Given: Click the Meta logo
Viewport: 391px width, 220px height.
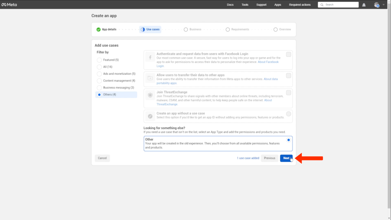Looking at the screenshot, I should (x=9, y=5).
